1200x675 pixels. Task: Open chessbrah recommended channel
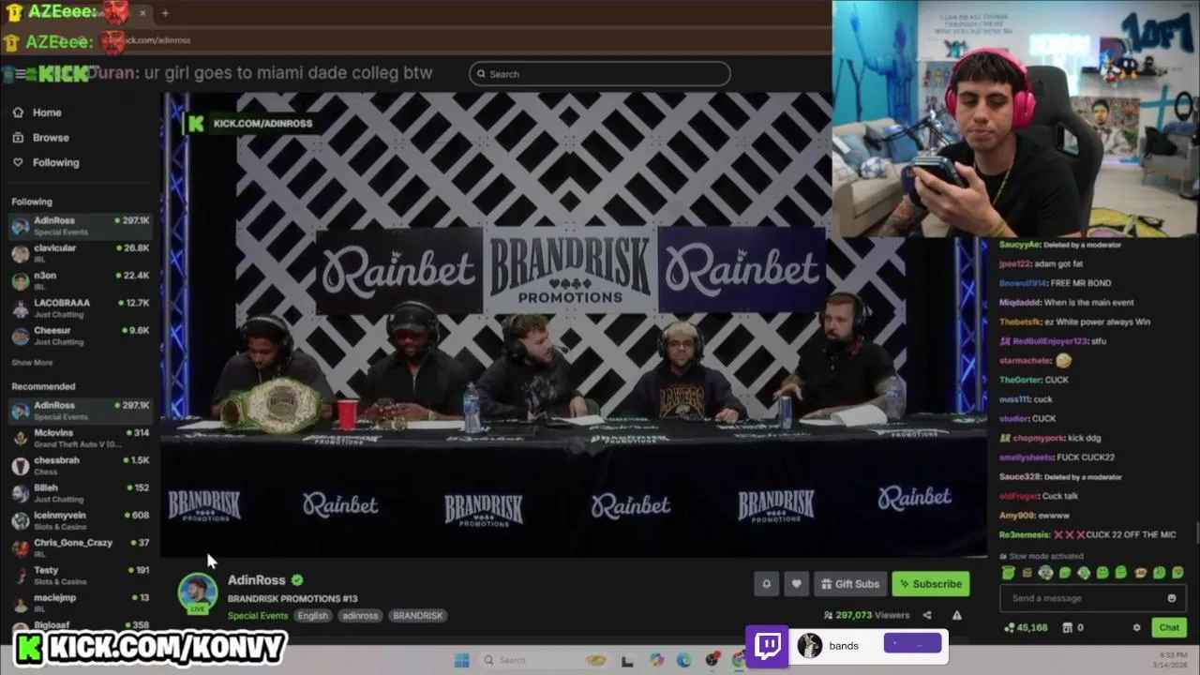click(81, 465)
